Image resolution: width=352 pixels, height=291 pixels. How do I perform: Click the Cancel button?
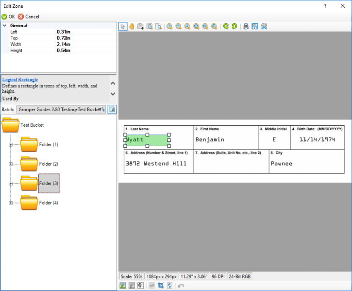pyautogui.click(x=29, y=17)
